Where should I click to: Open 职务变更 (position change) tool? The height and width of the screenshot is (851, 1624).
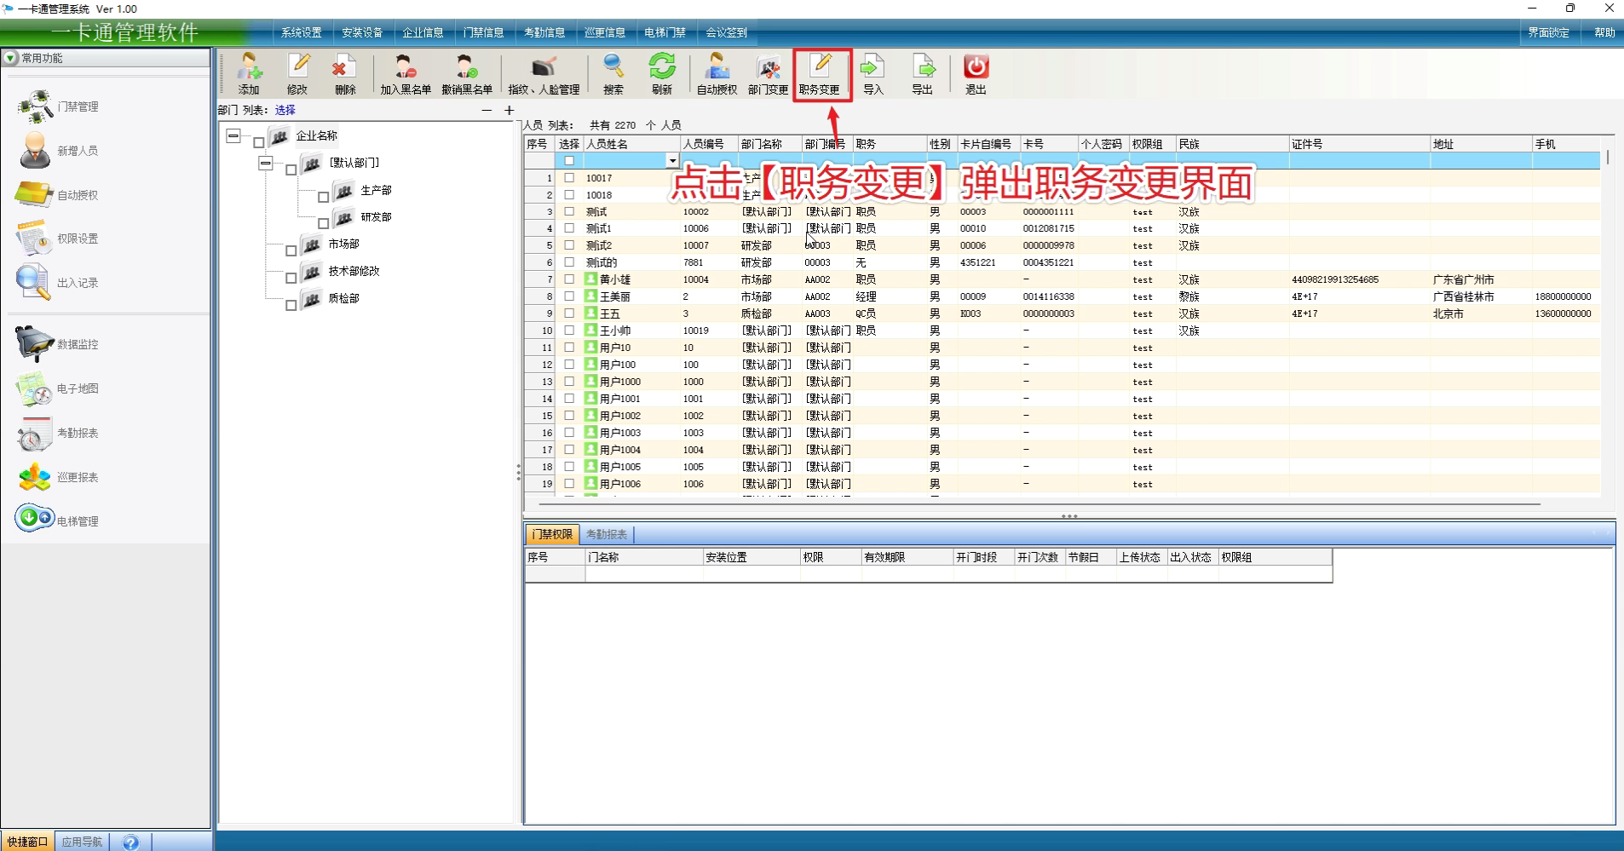coord(820,73)
